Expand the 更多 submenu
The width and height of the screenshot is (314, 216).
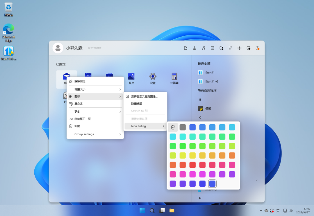point(95,111)
